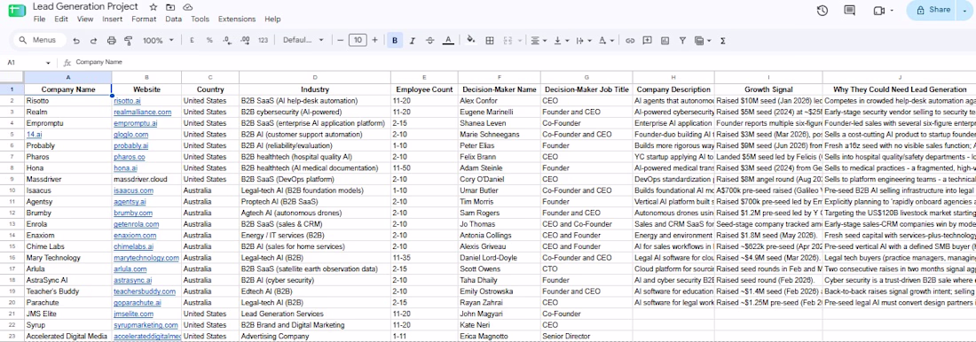Insert a link from toolbar
The image size is (976, 342).
(630, 41)
